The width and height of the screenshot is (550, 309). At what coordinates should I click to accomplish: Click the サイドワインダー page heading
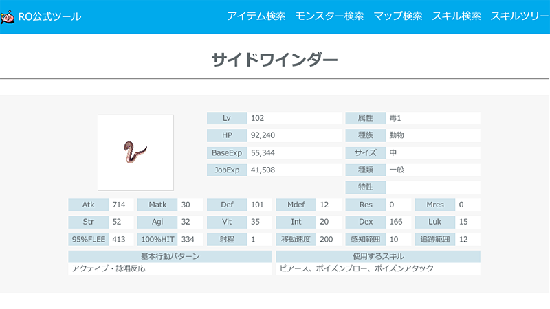[x=274, y=60]
